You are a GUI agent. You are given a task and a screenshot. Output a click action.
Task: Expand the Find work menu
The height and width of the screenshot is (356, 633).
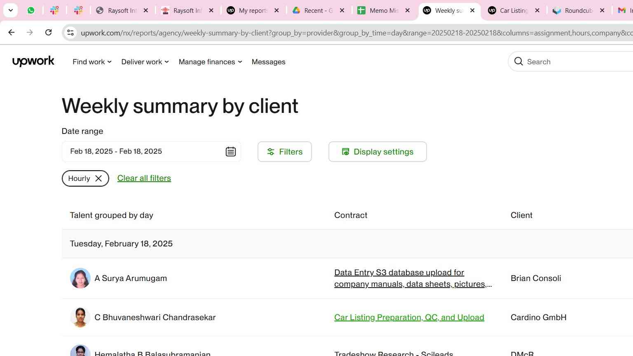(x=92, y=62)
